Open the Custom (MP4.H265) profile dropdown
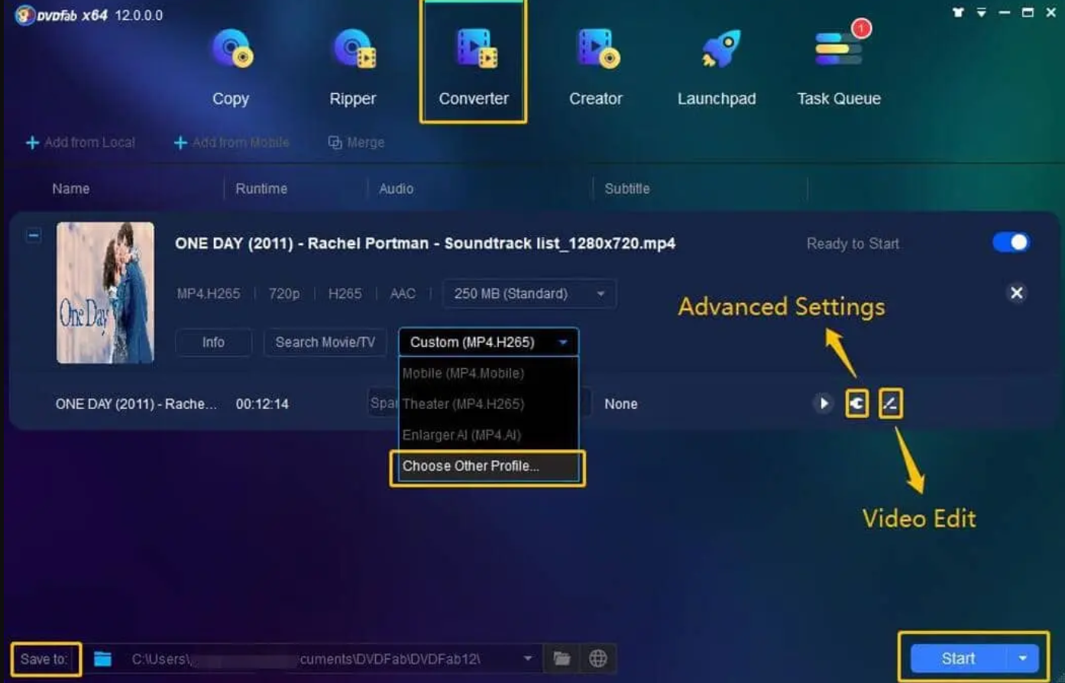Viewport: 1065px width, 683px height. click(488, 342)
